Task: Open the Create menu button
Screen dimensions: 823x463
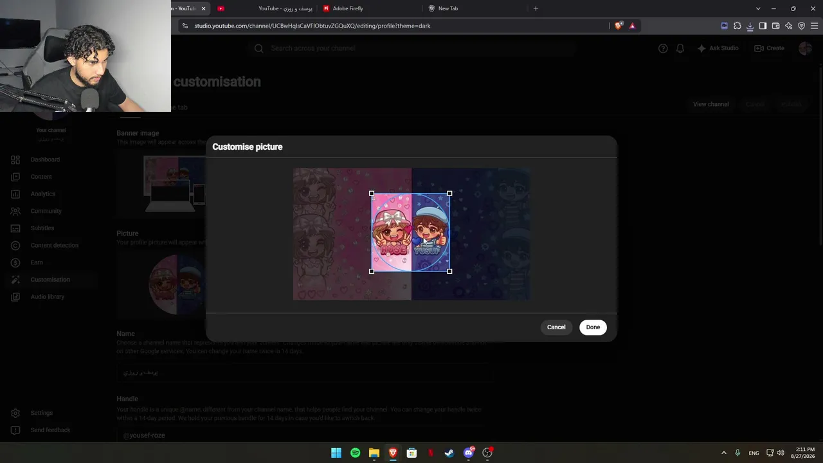Action: click(x=769, y=48)
